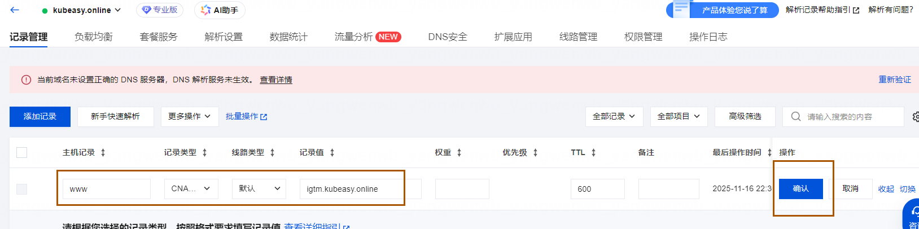
Task: Open the 查看详细指引 guide link
Action: [x=317, y=226]
